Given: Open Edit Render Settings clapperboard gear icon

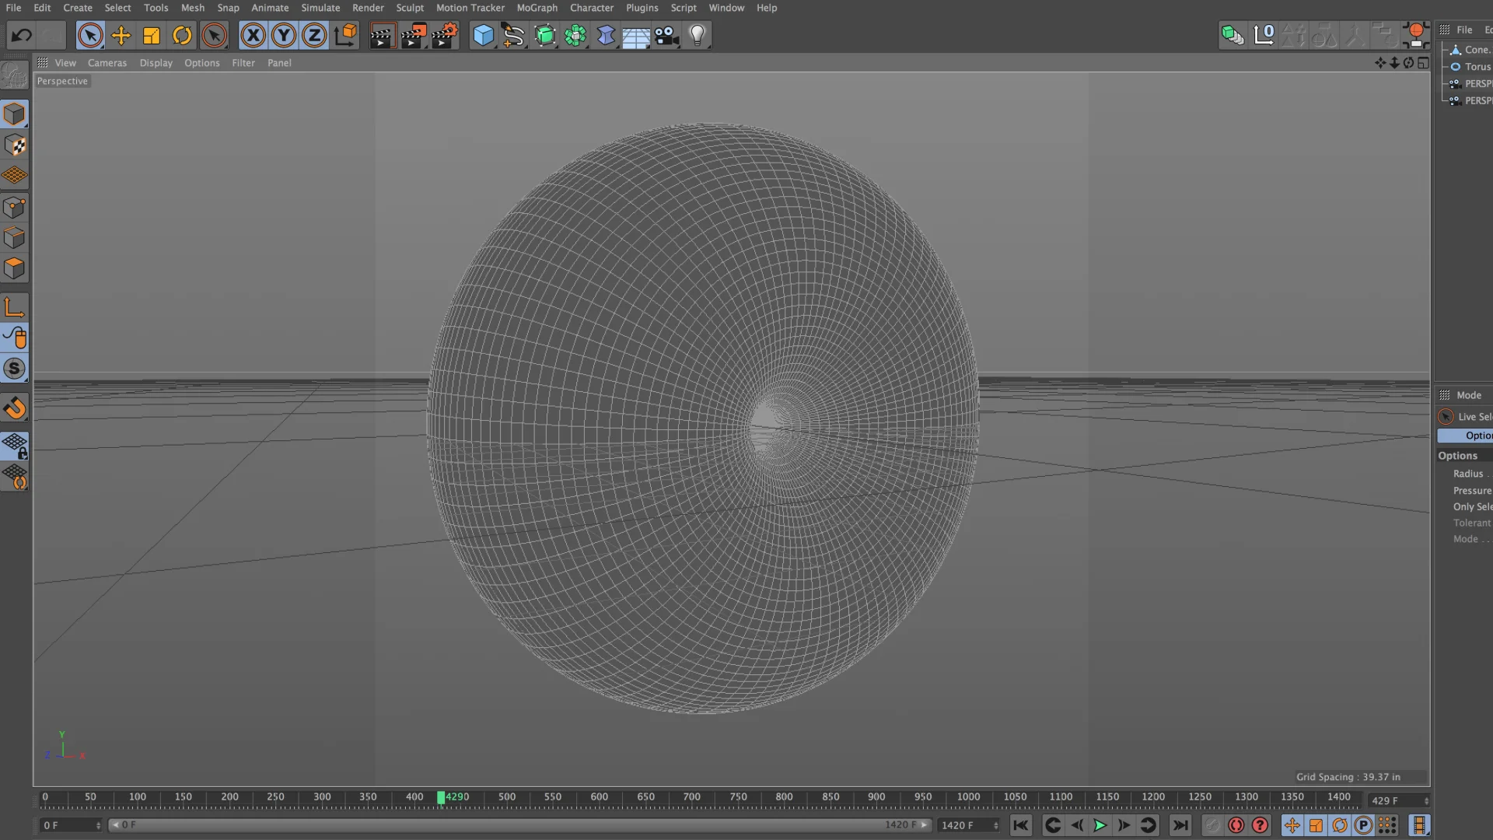Looking at the screenshot, I should [445, 36].
